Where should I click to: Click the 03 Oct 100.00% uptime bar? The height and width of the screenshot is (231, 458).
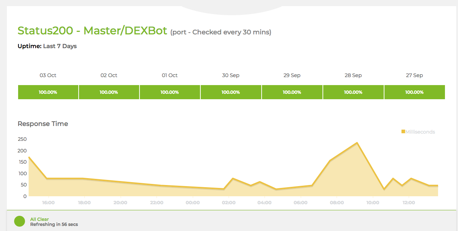pyautogui.click(x=48, y=92)
